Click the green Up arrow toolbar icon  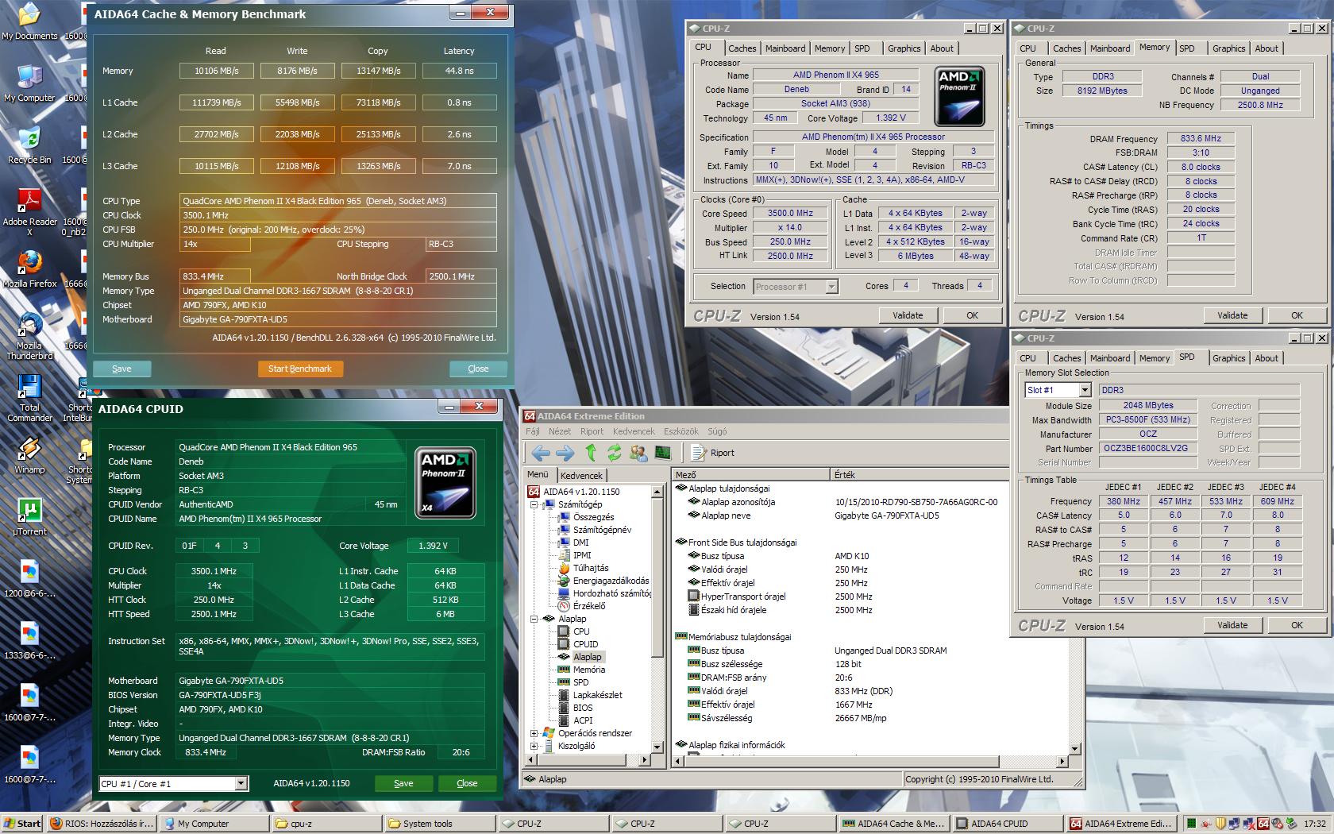591,453
